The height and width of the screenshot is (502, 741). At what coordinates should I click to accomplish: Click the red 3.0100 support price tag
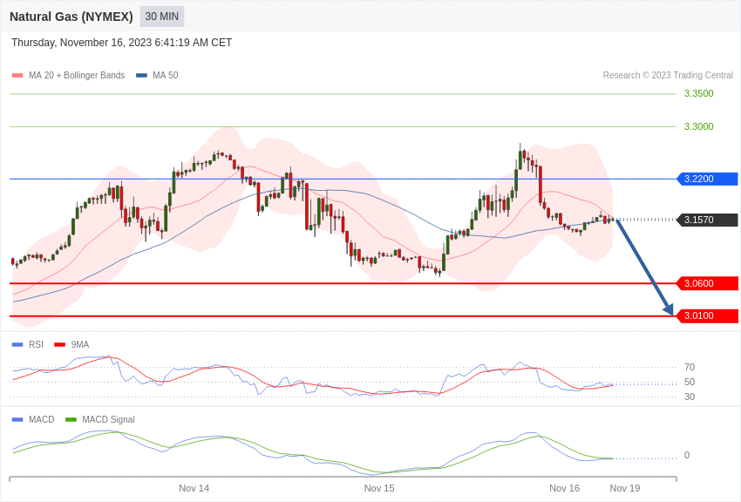click(x=708, y=315)
